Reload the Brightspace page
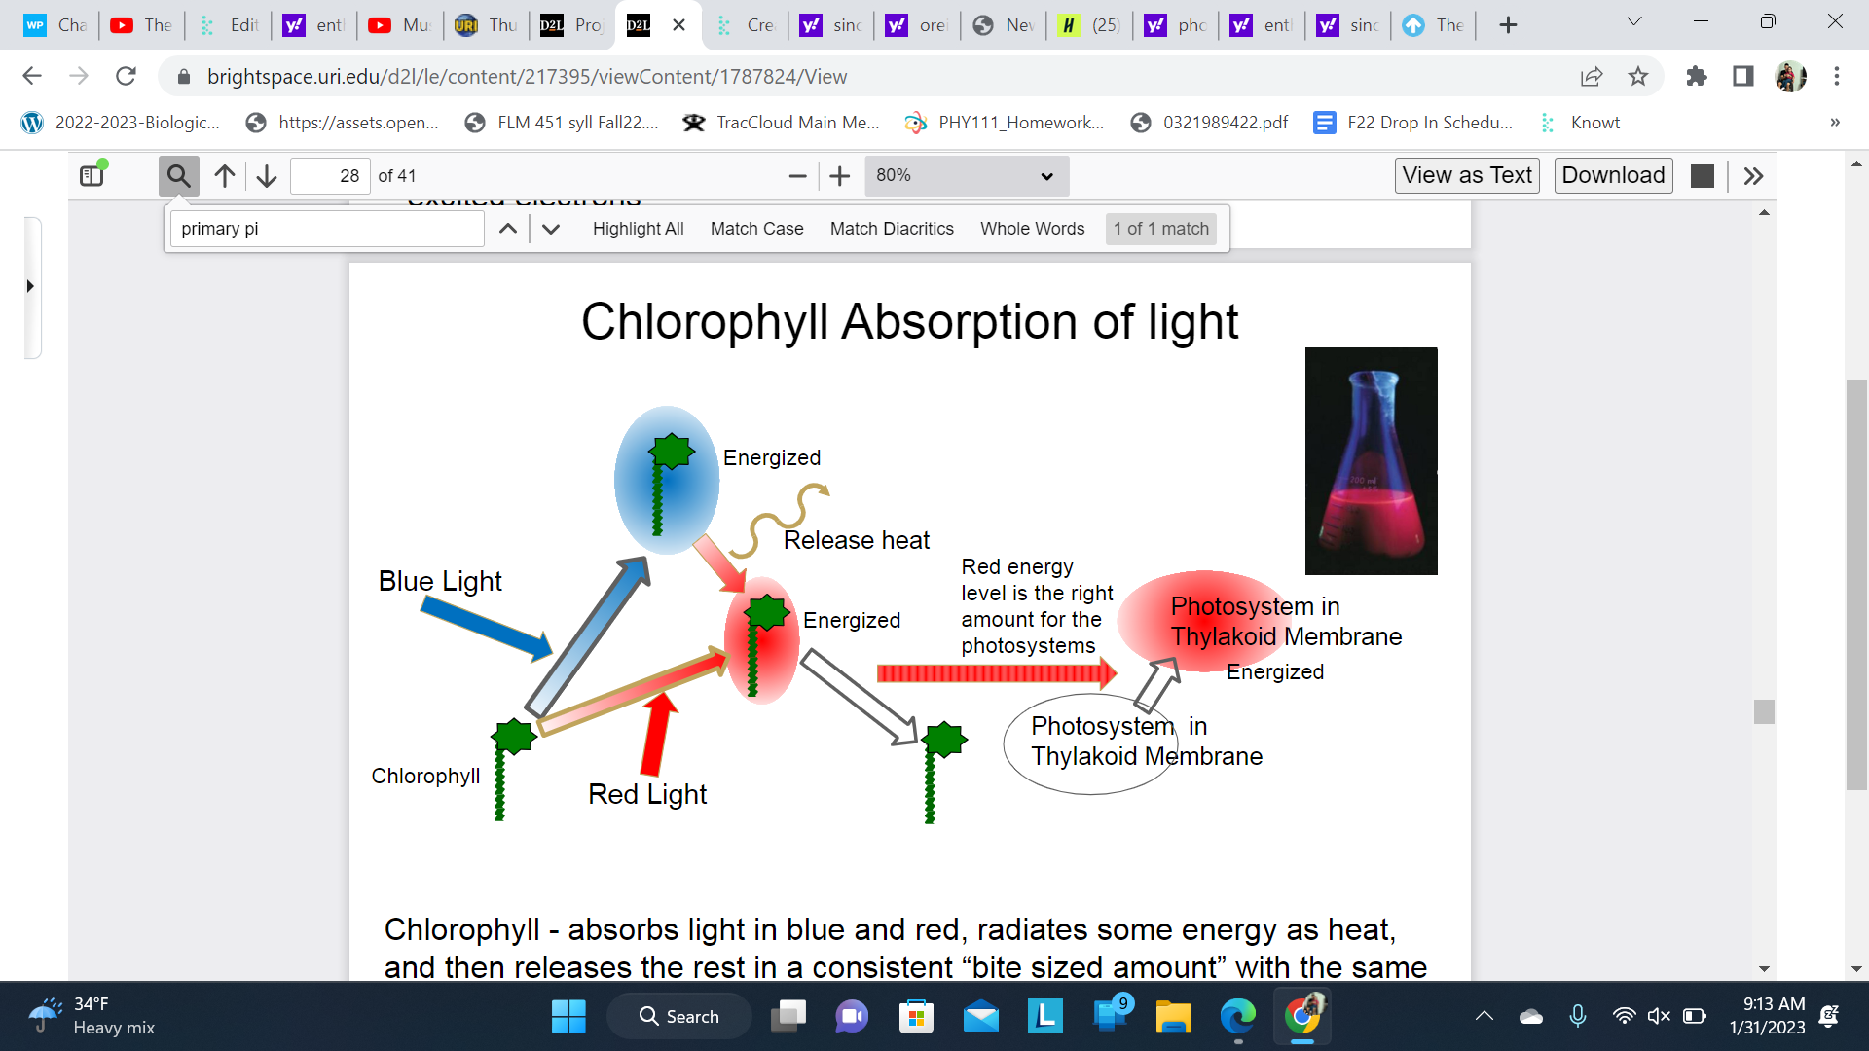The width and height of the screenshot is (1869, 1051). point(126,76)
